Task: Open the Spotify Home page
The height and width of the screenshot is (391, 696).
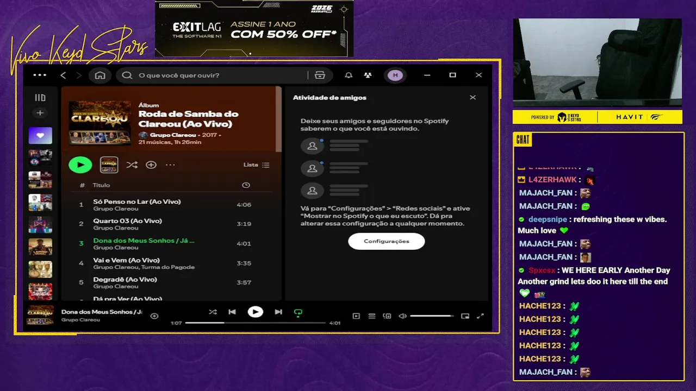Action: [100, 75]
